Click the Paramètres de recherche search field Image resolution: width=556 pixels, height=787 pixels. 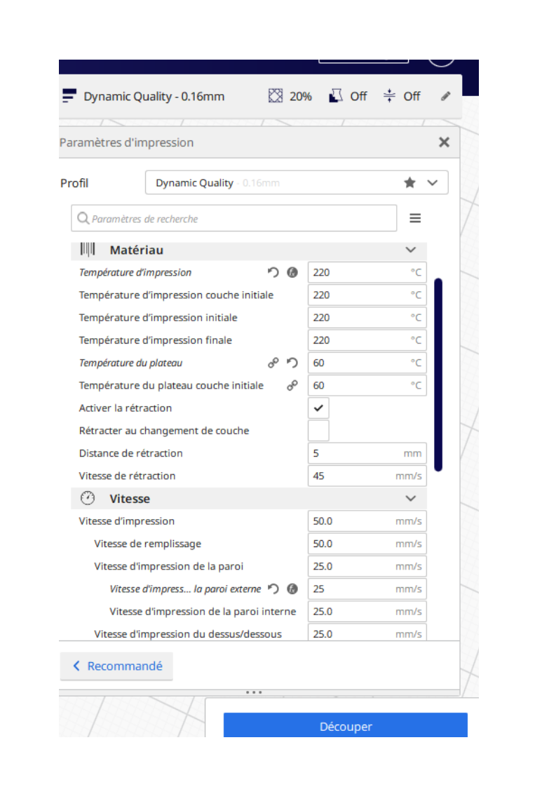coord(234,219)
